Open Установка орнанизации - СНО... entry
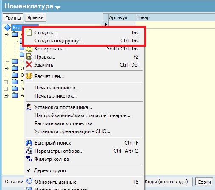This screenshot has width=215, height=190. pos(84,131)
